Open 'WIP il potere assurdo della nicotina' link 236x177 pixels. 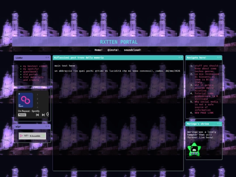204,88
